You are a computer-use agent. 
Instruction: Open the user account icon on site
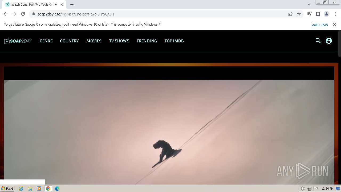[x=329, y=41]
